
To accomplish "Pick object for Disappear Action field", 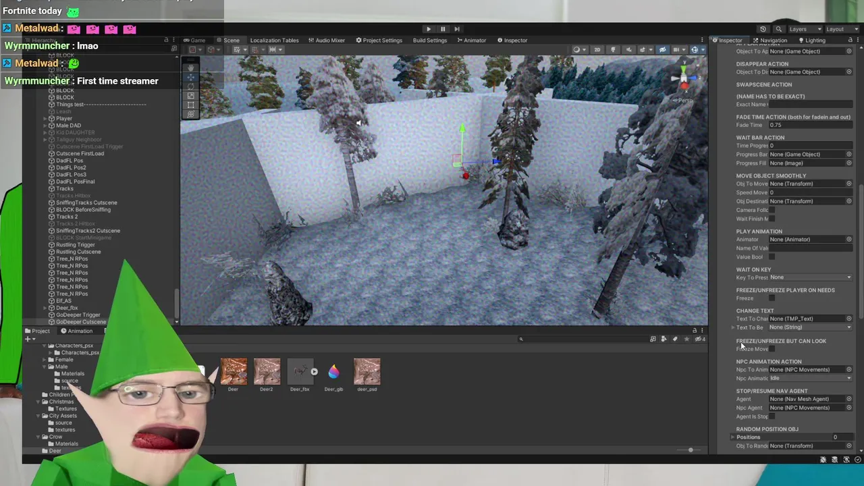I will pyautogui.click(x=849, y=72).
